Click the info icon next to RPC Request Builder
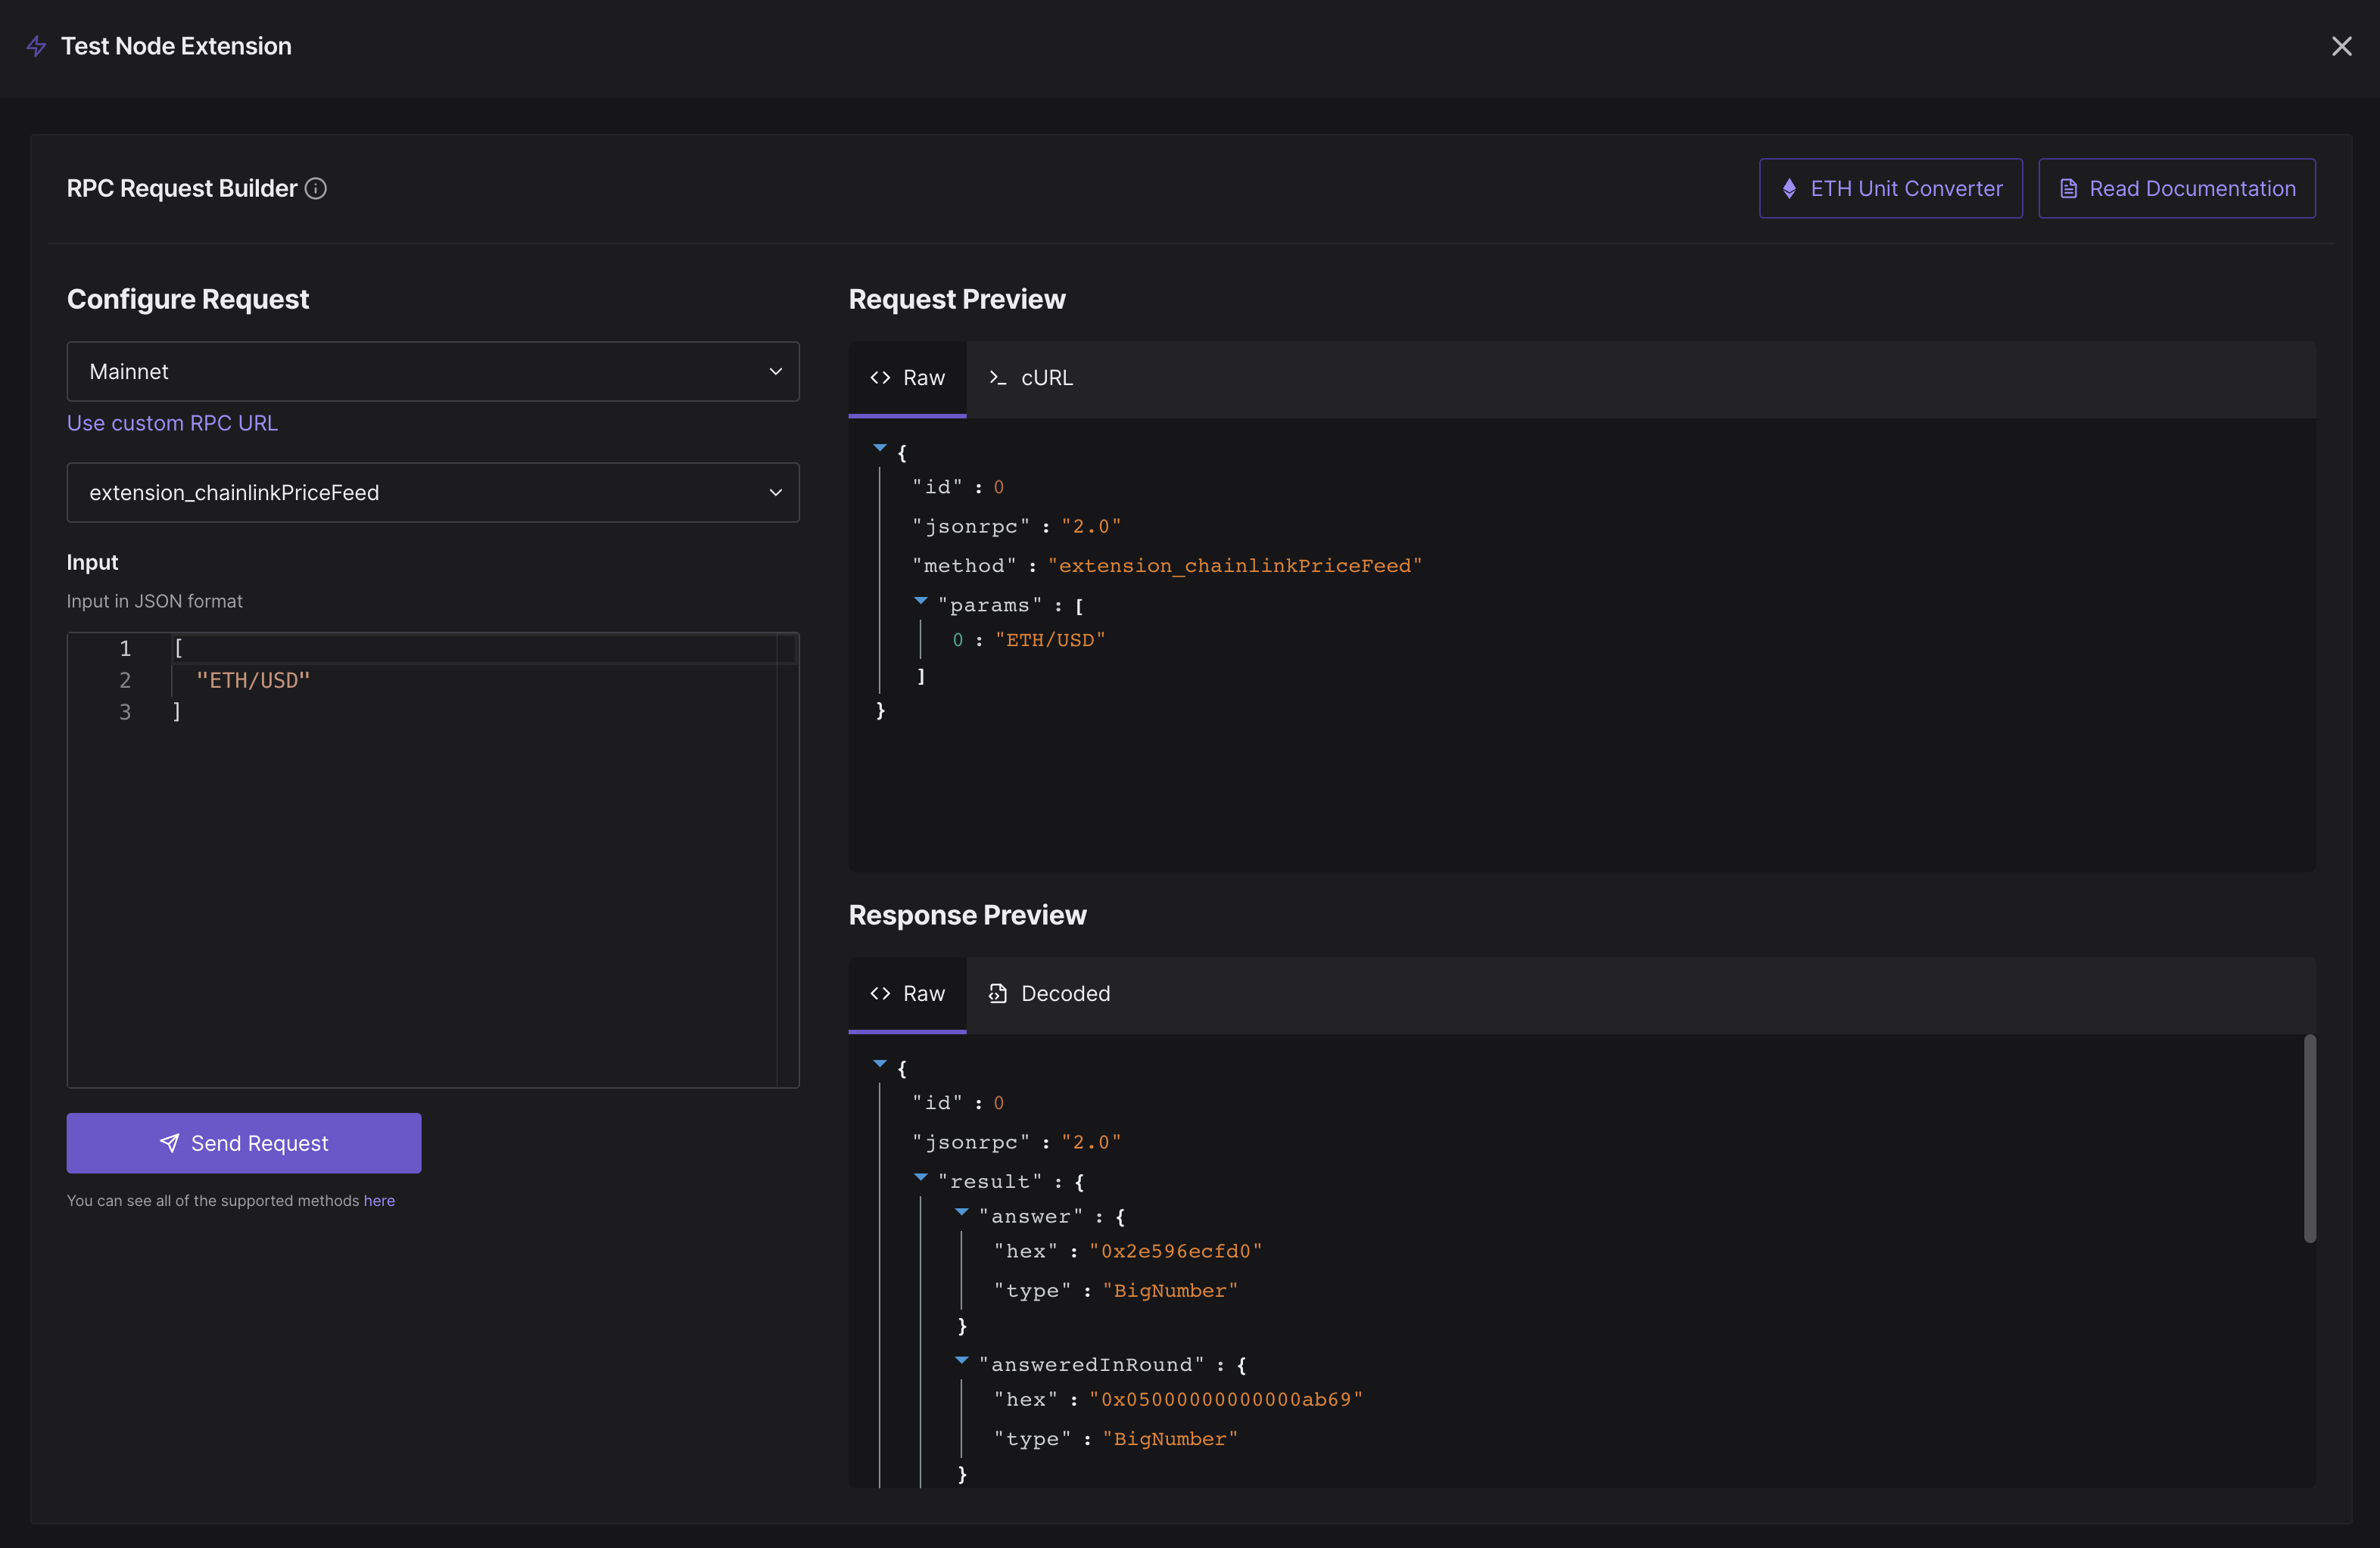The image size is (2380, 1548). [x=316, y=189]
